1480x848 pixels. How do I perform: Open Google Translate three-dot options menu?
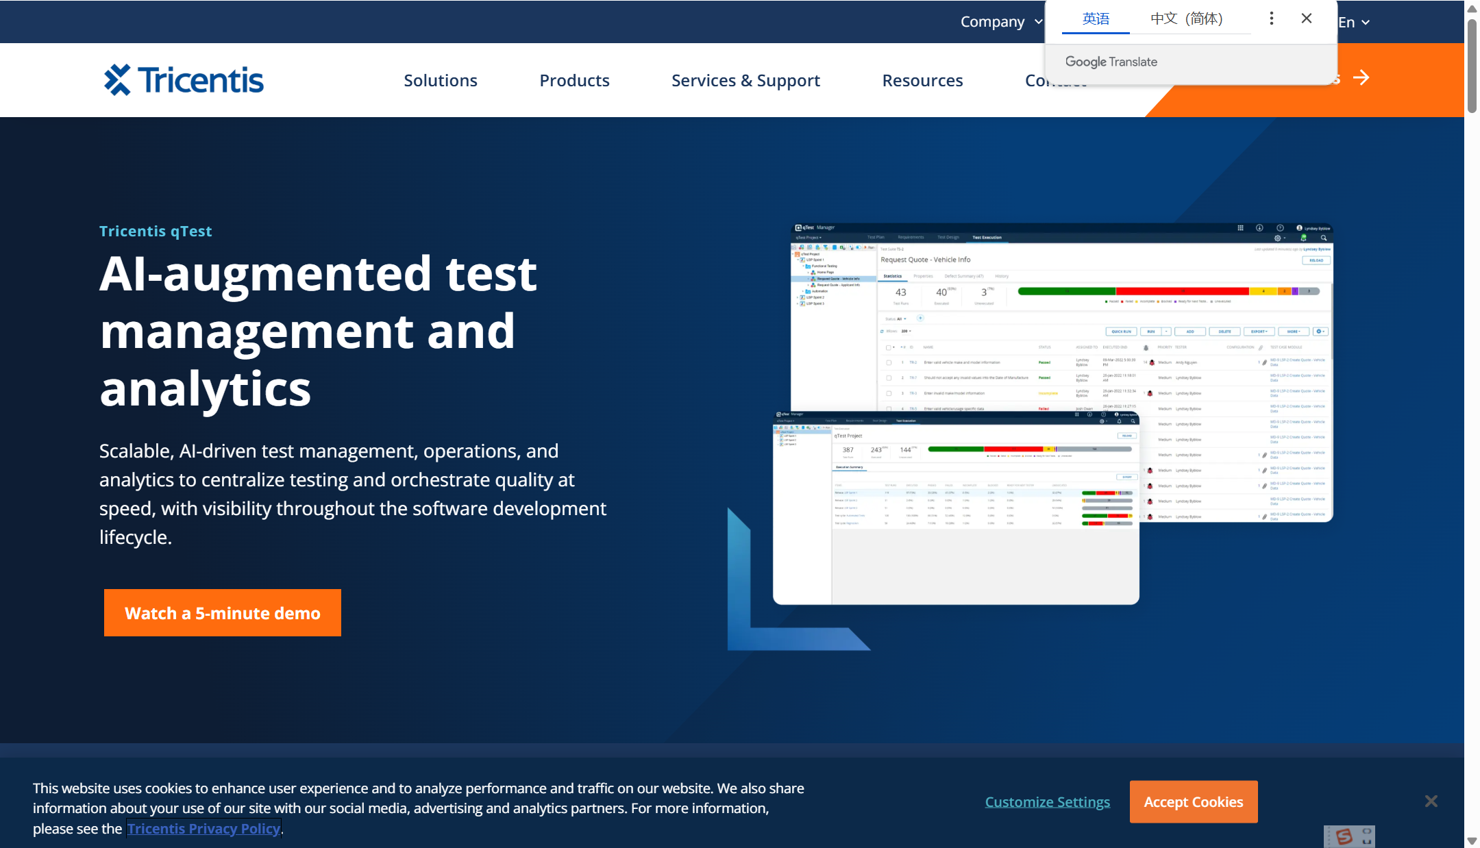1271,18
